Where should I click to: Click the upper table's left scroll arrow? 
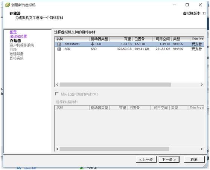57,85
